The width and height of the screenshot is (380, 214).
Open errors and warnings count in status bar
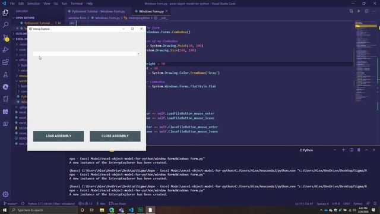[85, 203]
